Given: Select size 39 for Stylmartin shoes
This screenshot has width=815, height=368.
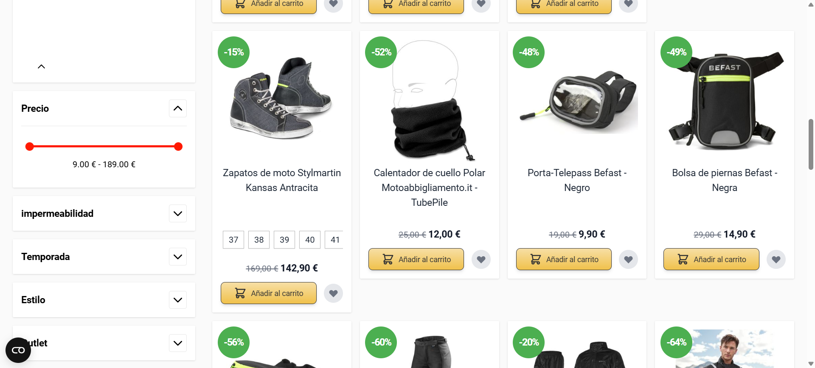Looking at the screenshot, I should point(284,240).
